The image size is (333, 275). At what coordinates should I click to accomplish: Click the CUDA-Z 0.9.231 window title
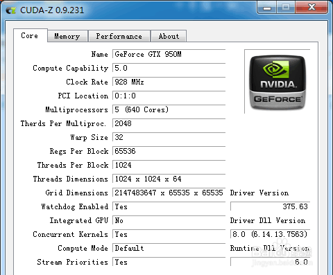(52, 10)
